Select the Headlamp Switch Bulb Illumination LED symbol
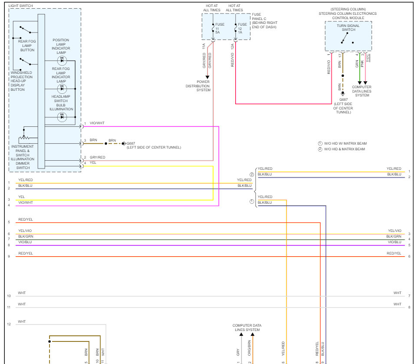The image size is (415, 364). 62,117
